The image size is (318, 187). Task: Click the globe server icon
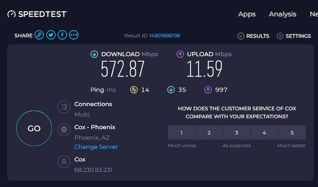(x=64, y=129)
